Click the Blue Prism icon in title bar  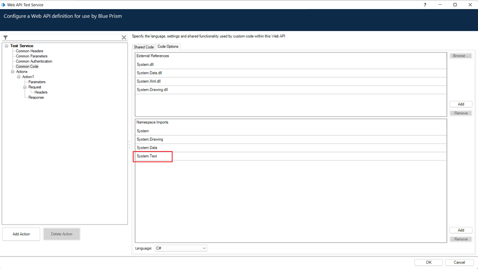tap(4, 5)
